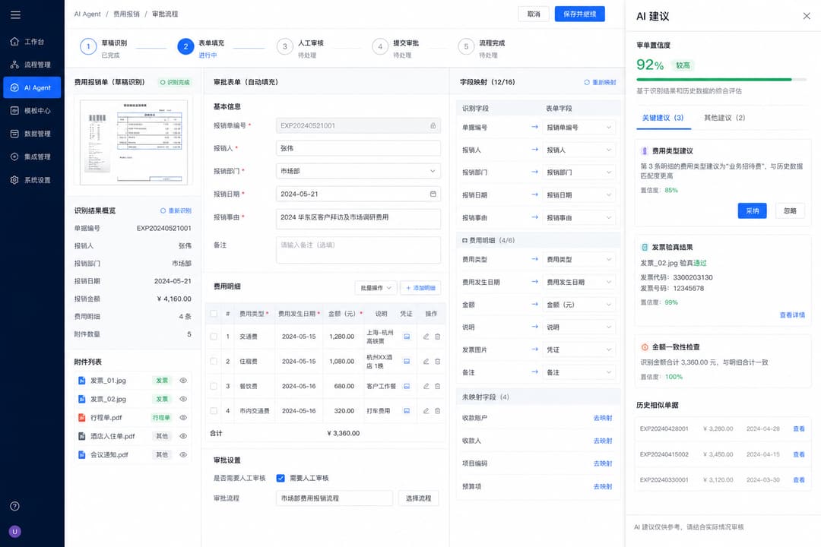The image size is (821, 547).
Task: Edit the 餐饮费 row
Action: 426,386
